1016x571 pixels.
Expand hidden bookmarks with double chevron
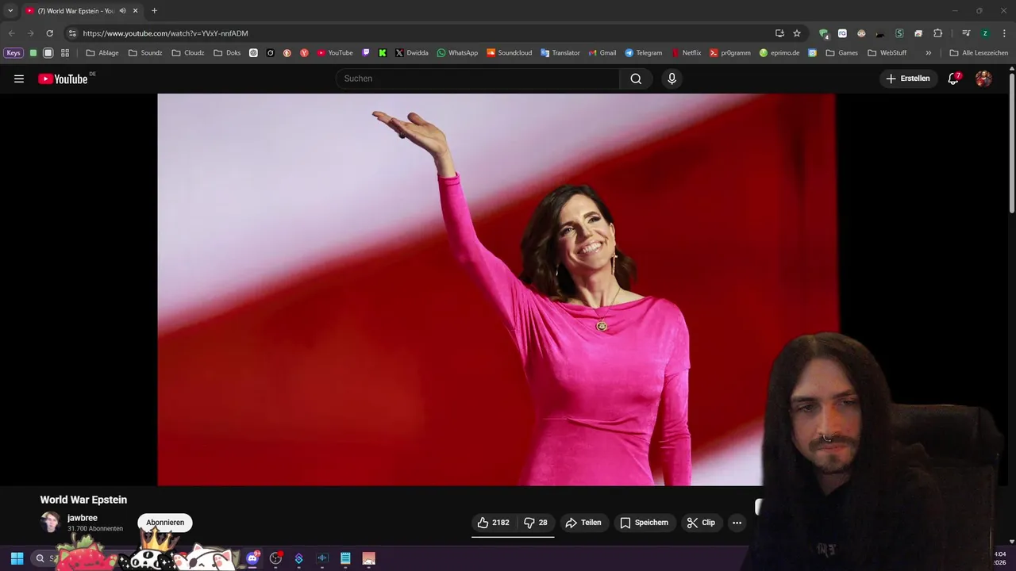(x=928, y=53)
